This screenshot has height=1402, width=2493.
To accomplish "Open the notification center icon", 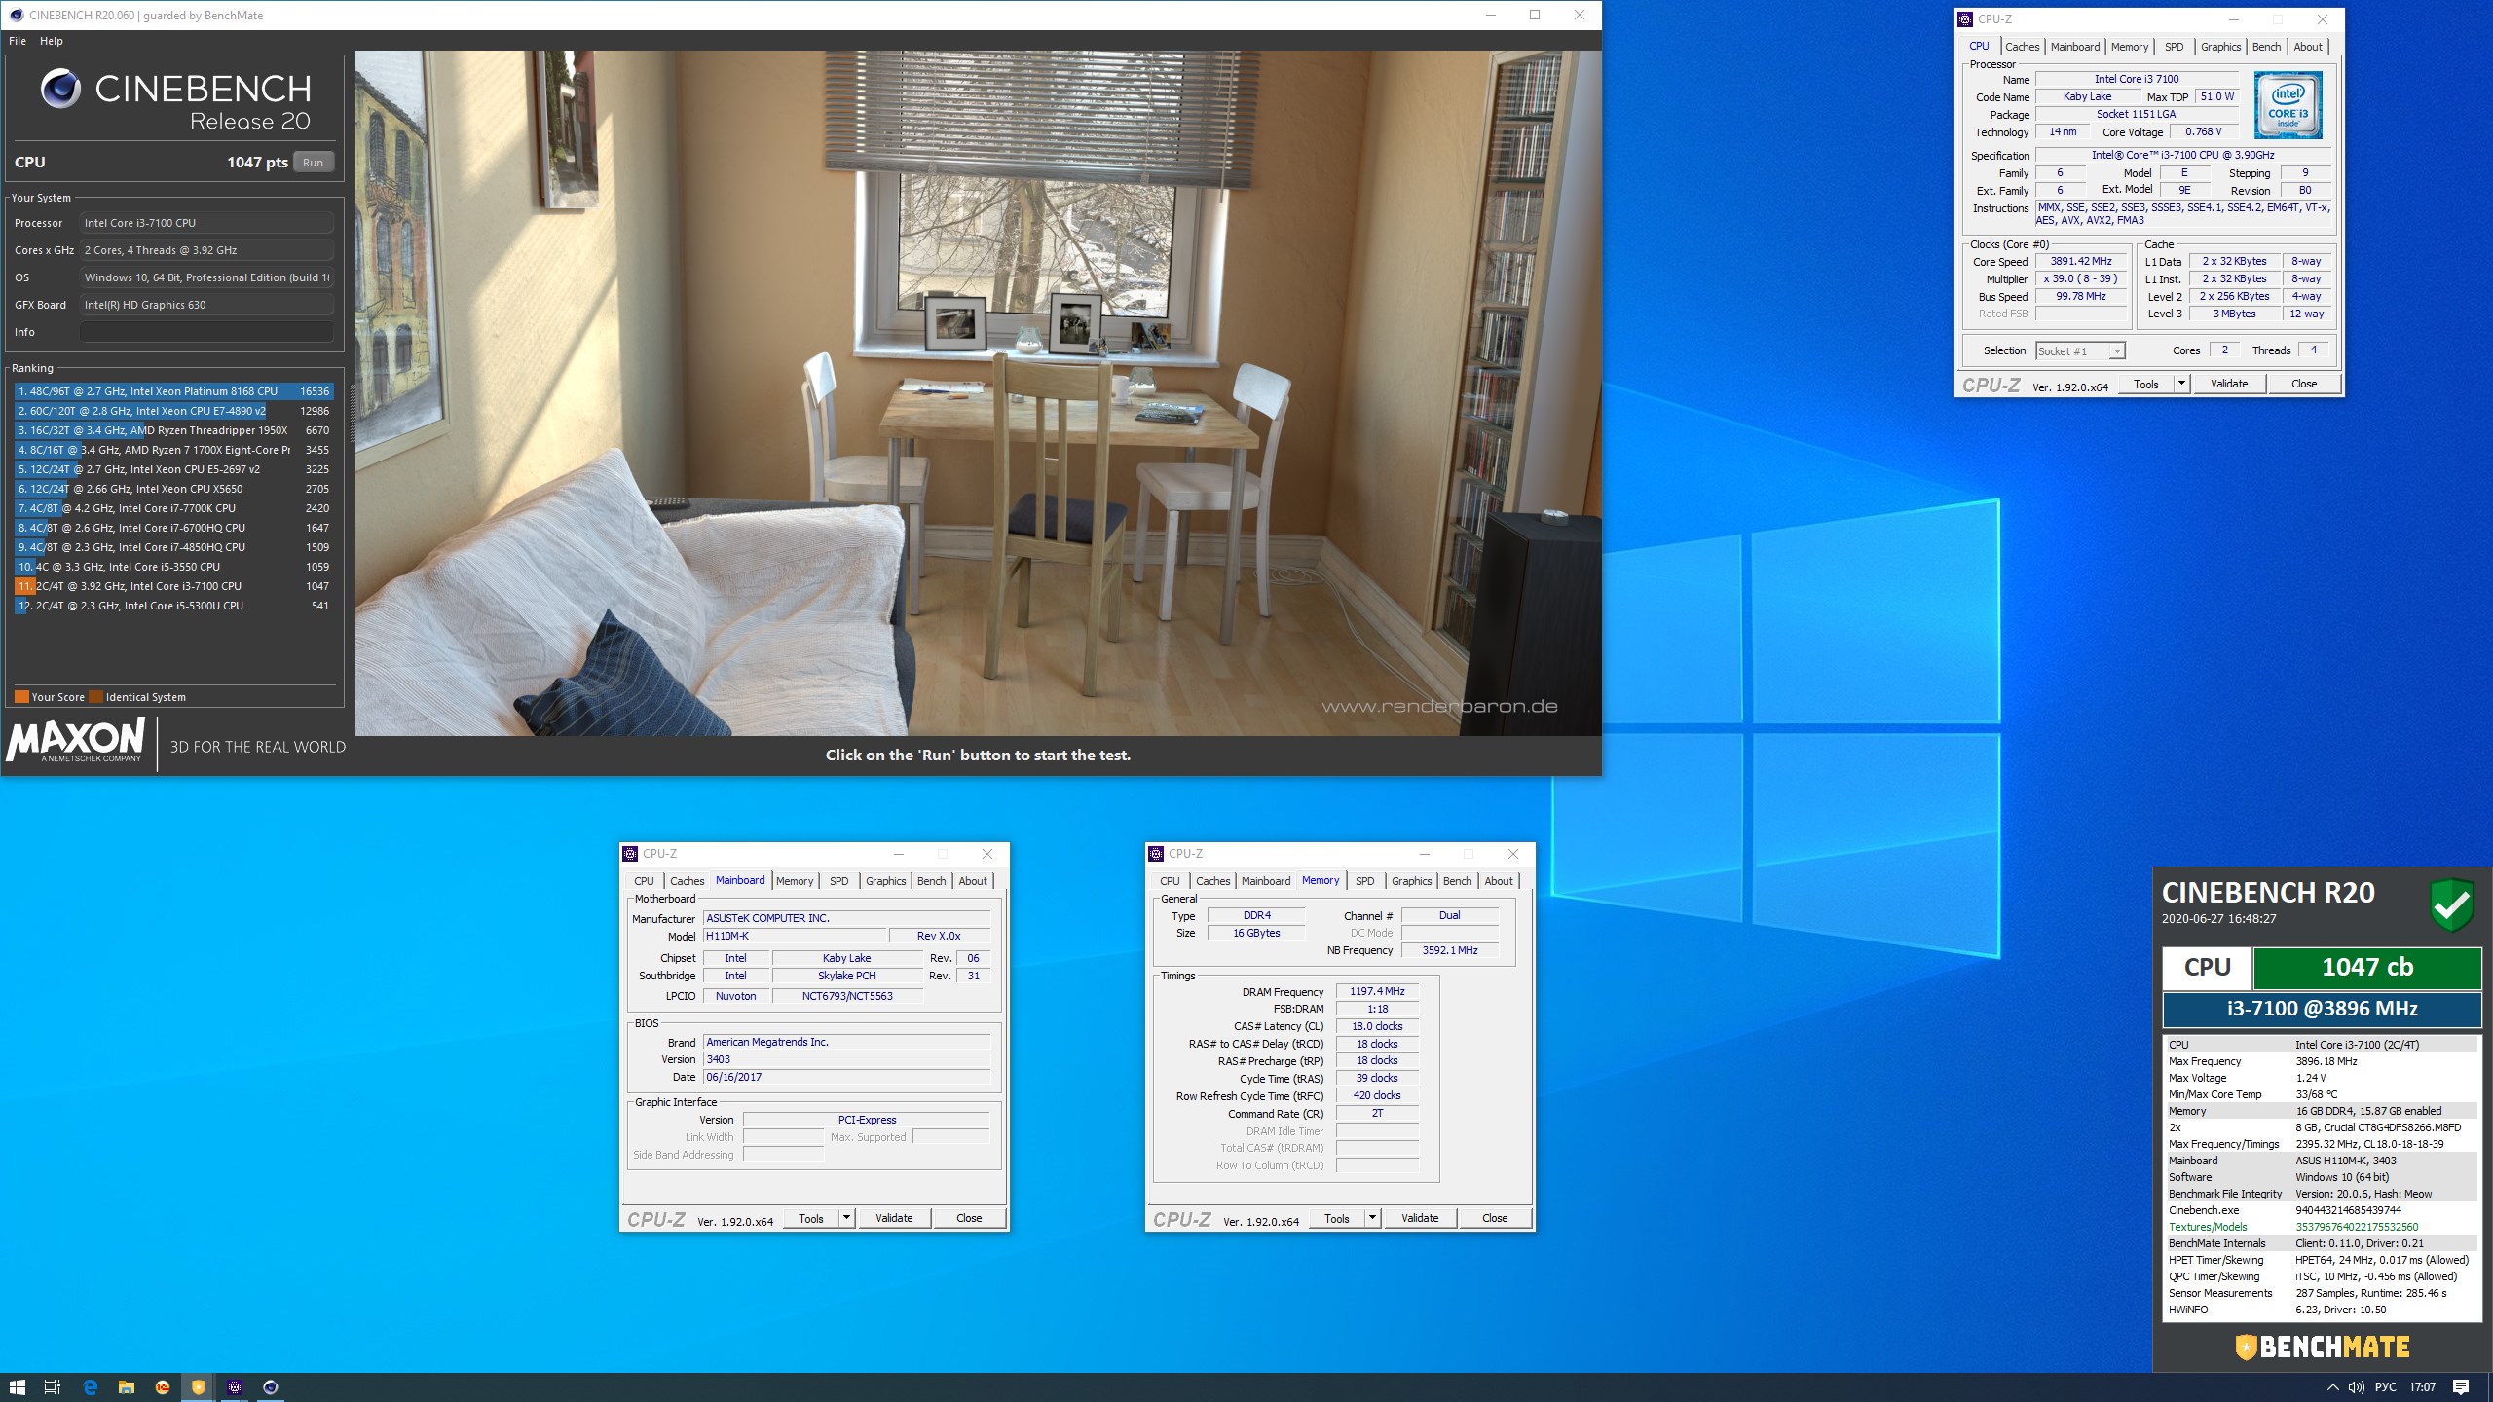I will click(x=2461, y=1387).
